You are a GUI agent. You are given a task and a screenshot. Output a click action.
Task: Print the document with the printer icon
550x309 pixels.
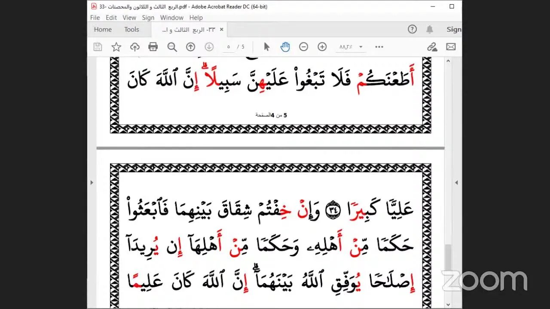tap(153, 47)
